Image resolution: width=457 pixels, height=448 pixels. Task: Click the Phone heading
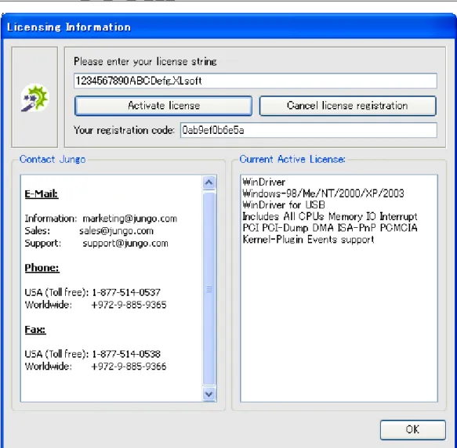point(42,268)
